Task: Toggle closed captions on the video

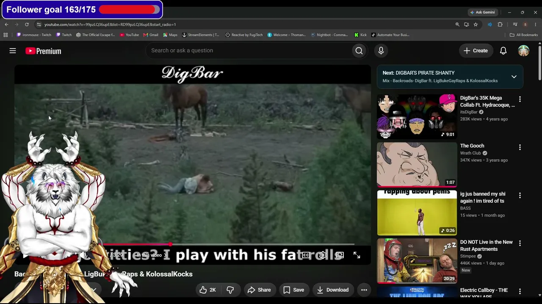Action: coord(306,255)
